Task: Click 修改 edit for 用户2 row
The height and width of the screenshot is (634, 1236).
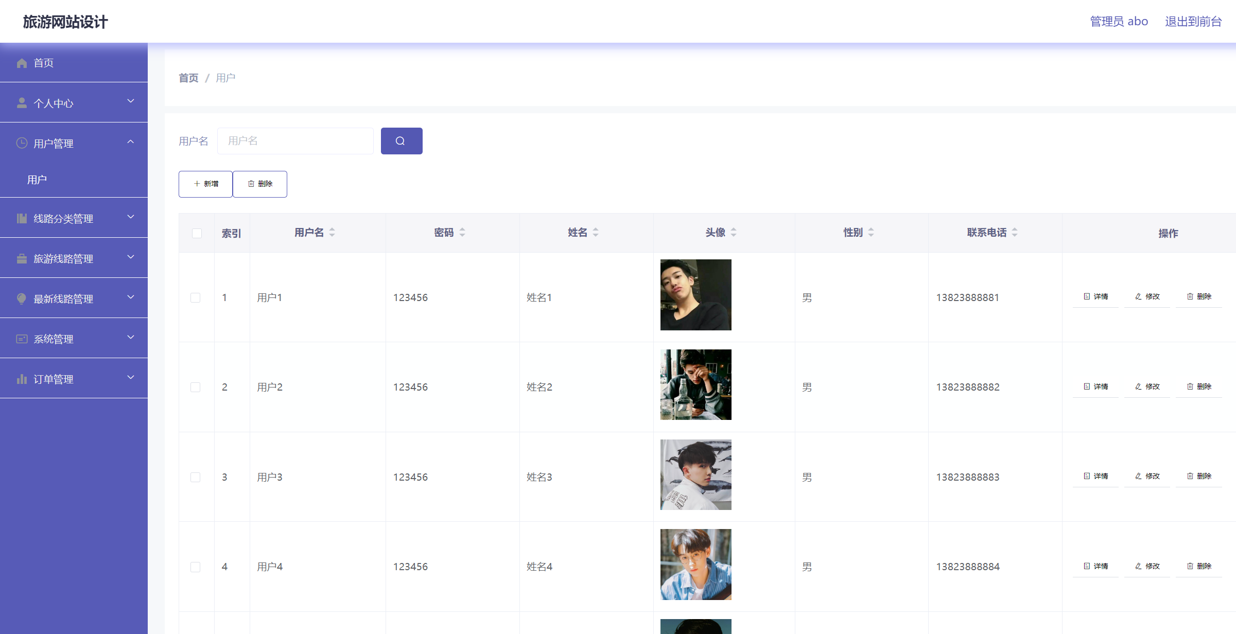Action: (x=1147, y=386)
